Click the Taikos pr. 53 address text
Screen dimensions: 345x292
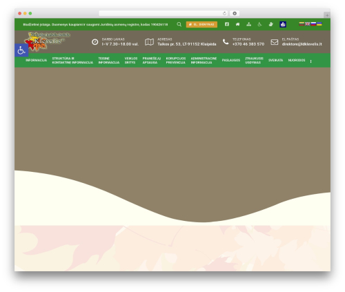[x=187, y=44]
